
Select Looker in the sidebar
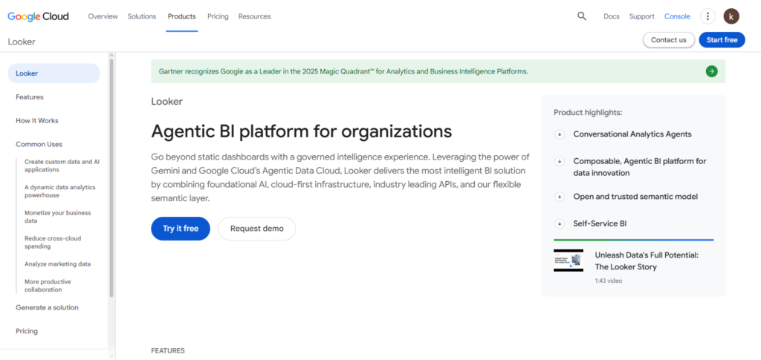[54, 73]
